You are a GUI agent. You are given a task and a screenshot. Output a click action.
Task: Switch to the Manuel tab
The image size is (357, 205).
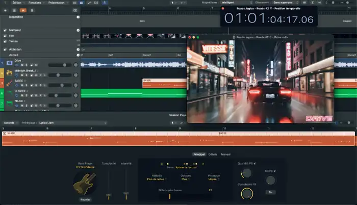click(225, 155)
